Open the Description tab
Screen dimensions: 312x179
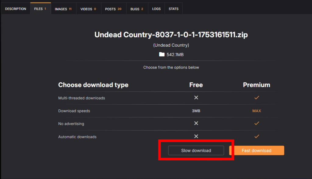tap(16, 9)
